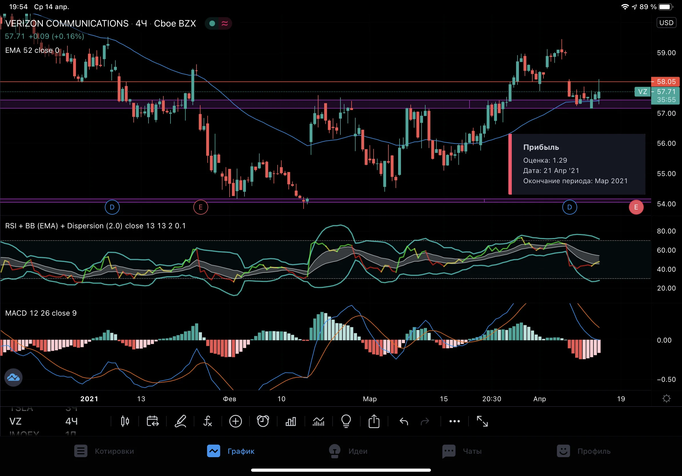Tap the blue cloud layout icon

(13, 378)
